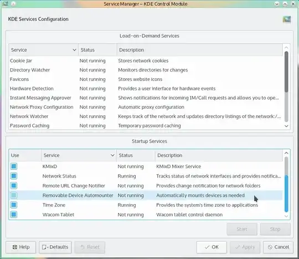The width and height of the screenshot is (299, 259).
Task: Click the services module icon beside heading
Action: [x=287, y=19]
